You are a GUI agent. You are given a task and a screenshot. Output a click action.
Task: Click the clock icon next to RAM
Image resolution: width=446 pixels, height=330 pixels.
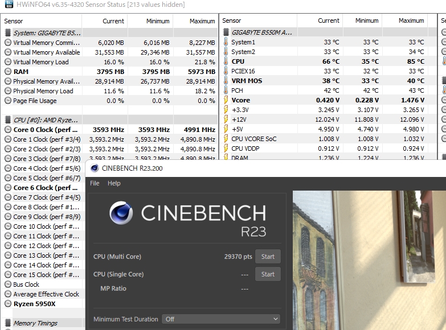[x=8, y=71]
